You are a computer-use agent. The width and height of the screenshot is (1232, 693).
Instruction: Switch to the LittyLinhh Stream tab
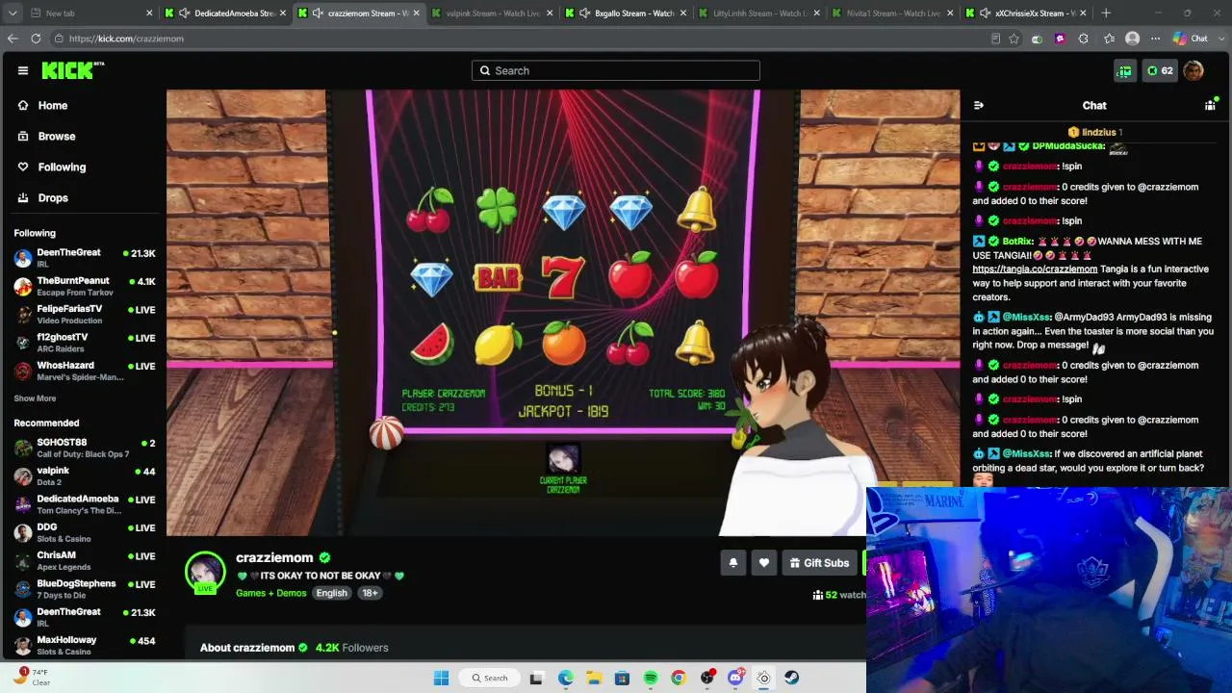758,13
